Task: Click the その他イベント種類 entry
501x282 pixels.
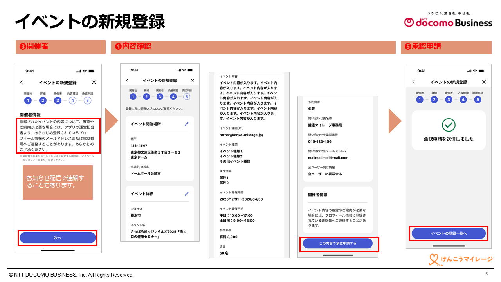Action: click(x=235, y=161)
